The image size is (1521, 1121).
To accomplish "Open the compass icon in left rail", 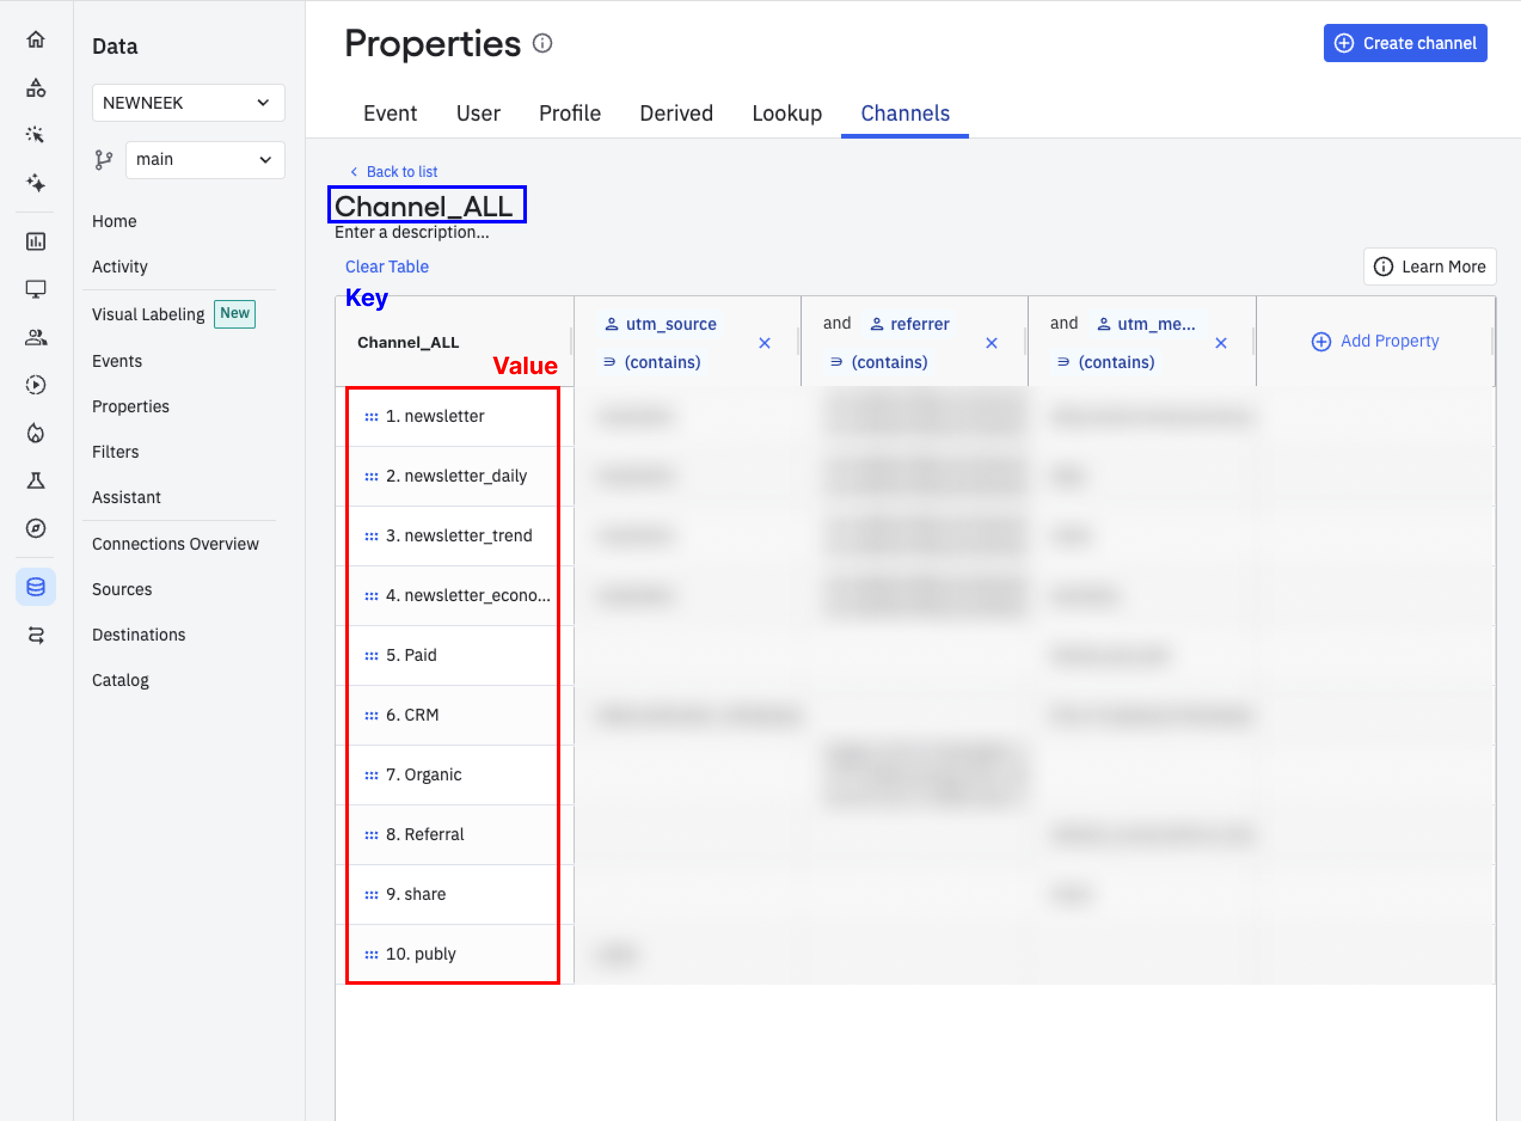I will pos(36,528).
